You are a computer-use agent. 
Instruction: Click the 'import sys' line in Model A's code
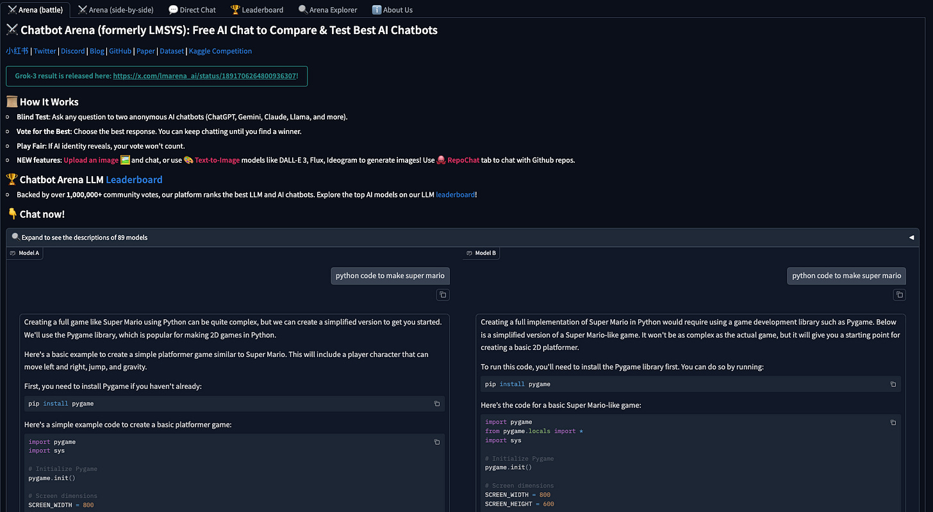[46, 451]
